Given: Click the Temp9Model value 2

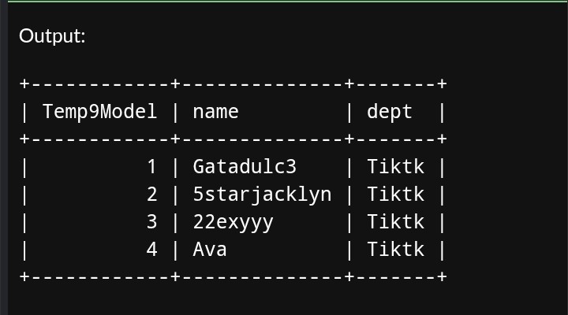Looking at the screenshot, I should click(152, 195).
